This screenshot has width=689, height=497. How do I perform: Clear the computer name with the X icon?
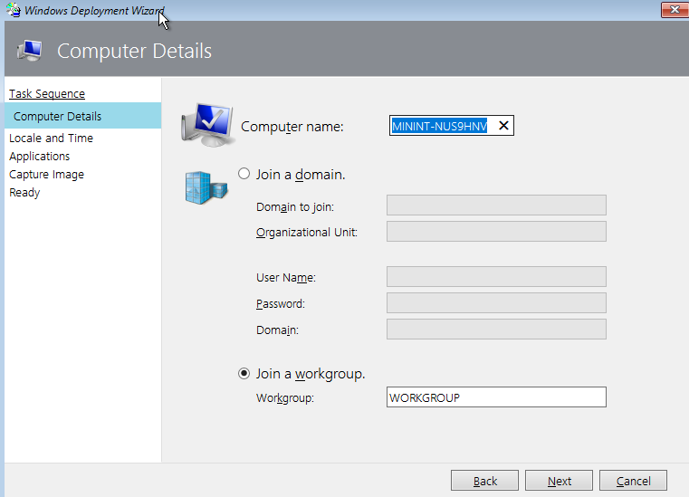pos(503,126)
